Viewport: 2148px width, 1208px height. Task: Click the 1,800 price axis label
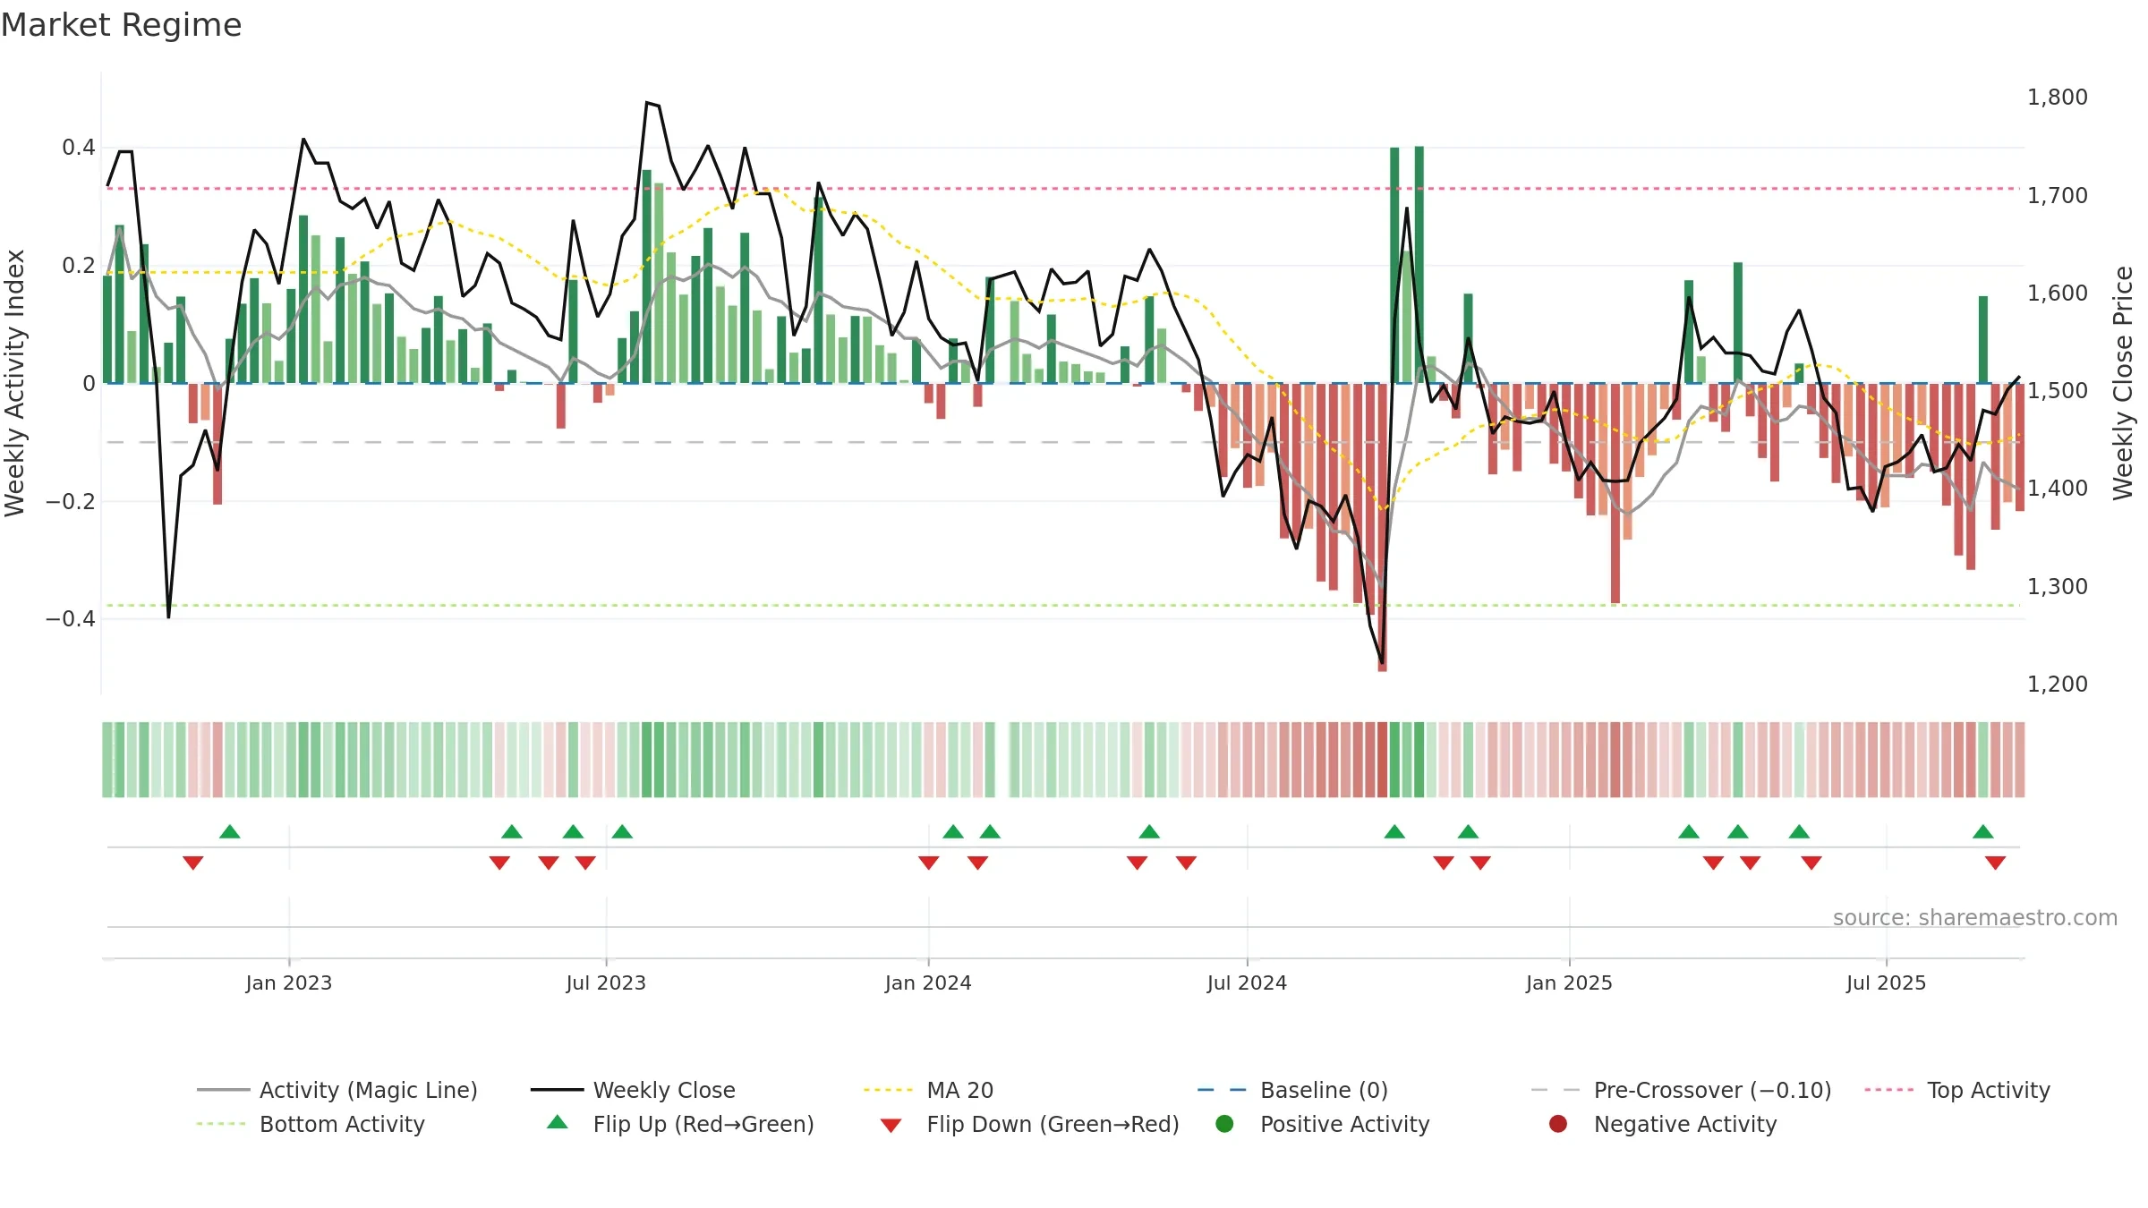[x=2058, y=97]
